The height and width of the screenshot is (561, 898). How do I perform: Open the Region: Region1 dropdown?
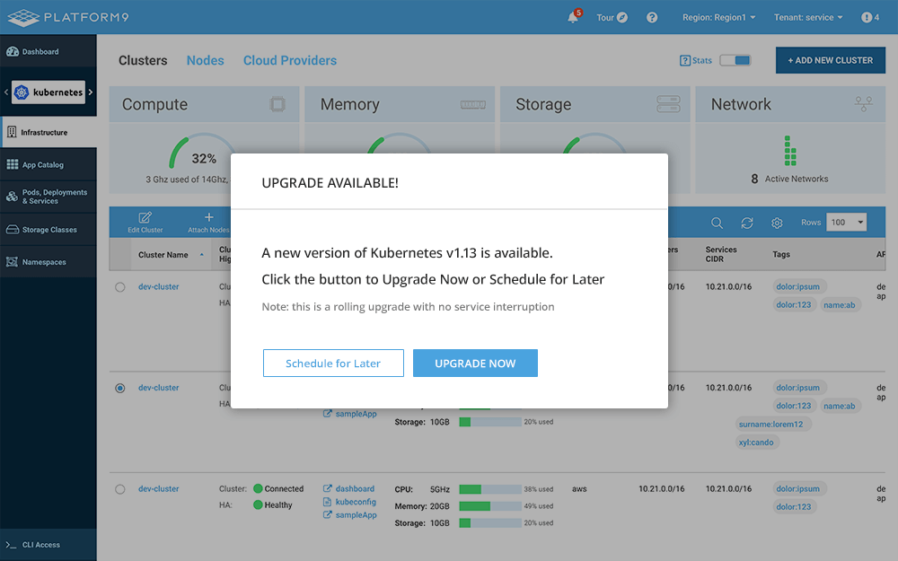718,16
